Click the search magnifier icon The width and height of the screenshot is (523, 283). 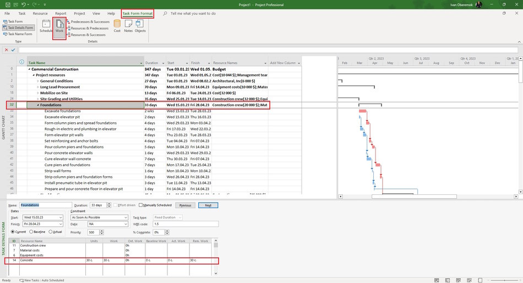(165, 13)
